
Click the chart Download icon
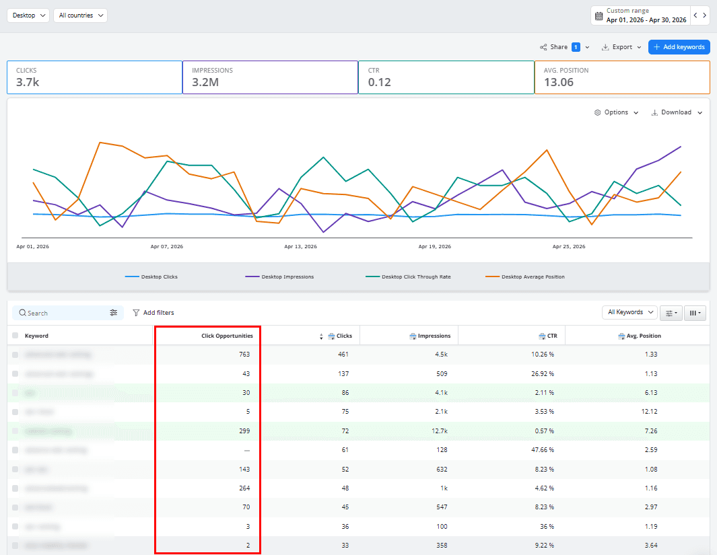pyautogui.click(x=654, y=112)
